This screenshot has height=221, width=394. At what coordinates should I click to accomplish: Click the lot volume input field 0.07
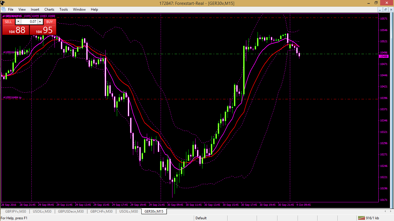click(29, 22)
